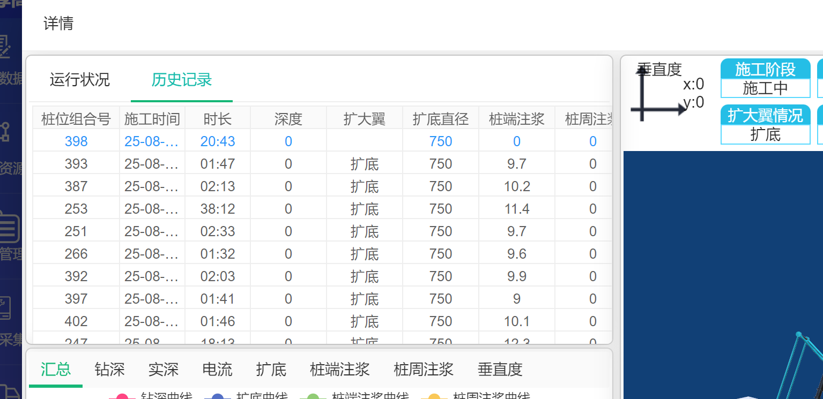The width and height of the screenshot is (823, 399).
Task: Click pile number 398 link in table
Action: click(x=76, y=141)
